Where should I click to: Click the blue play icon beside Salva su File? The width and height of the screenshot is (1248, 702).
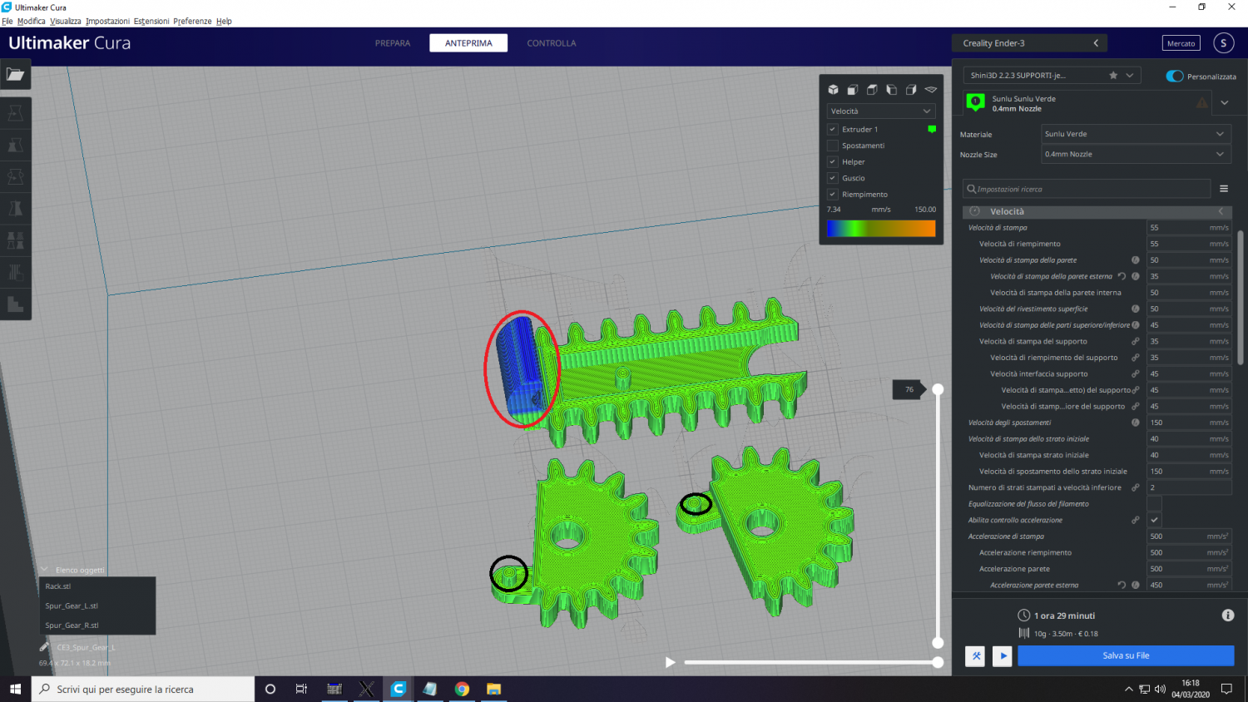coord(1003,655)
